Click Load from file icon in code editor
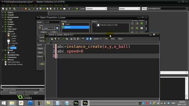The height and width of the screenshot is (106, 189). click(x=52, y=39)
